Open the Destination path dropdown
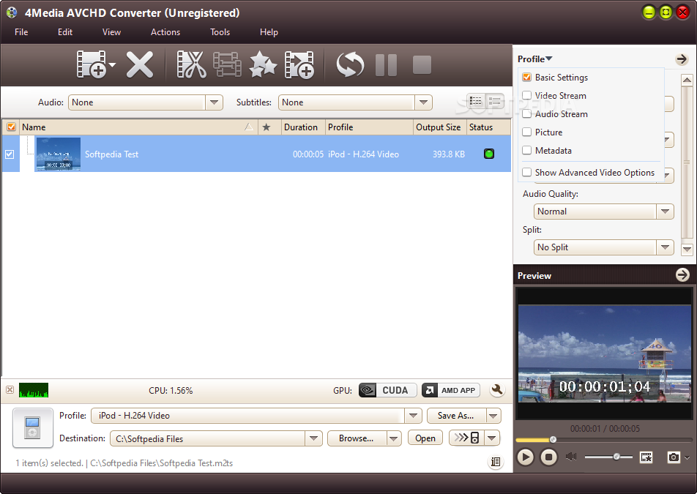This screenshot has width=697, height=494. point(313,438)
